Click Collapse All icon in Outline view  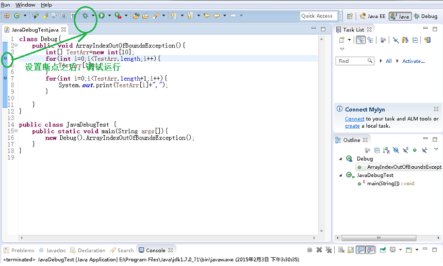pyautogui.click(x=377, y=150)
